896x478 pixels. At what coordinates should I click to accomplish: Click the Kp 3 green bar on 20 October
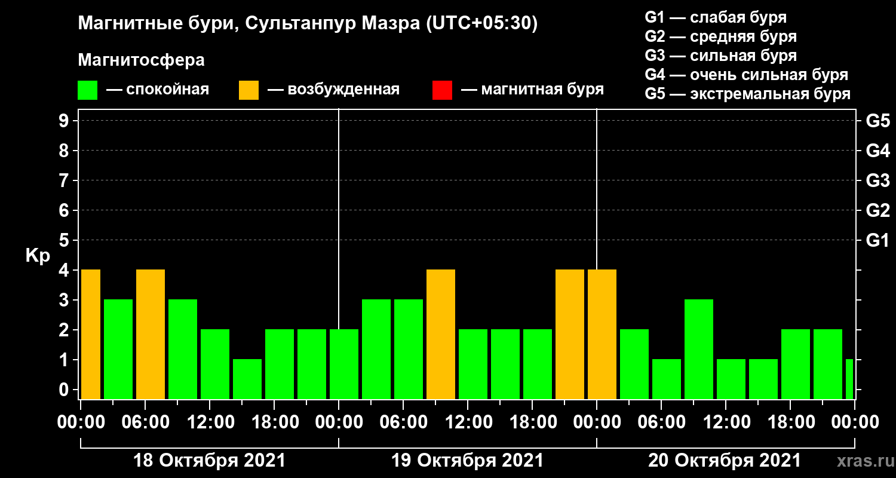(699, 349)
